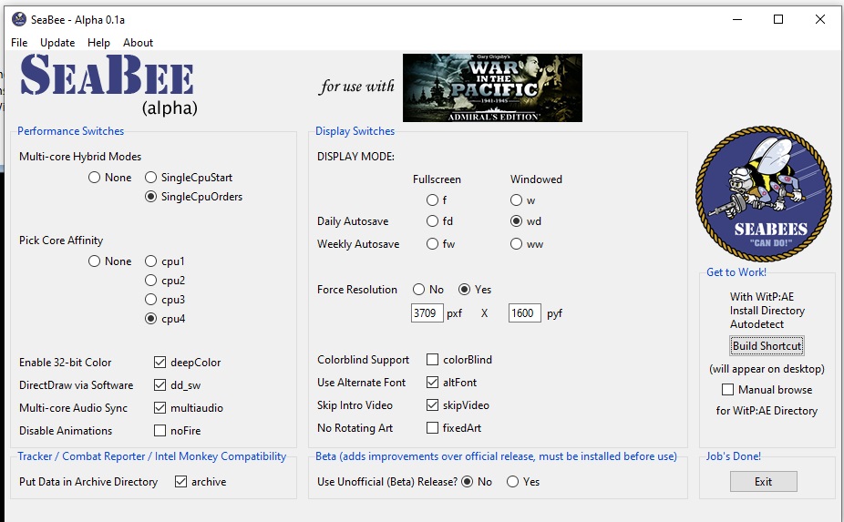Click the pyf height field showing 1600
The height and width of the screenshot is (522, 844).
(x=524, y=313)
